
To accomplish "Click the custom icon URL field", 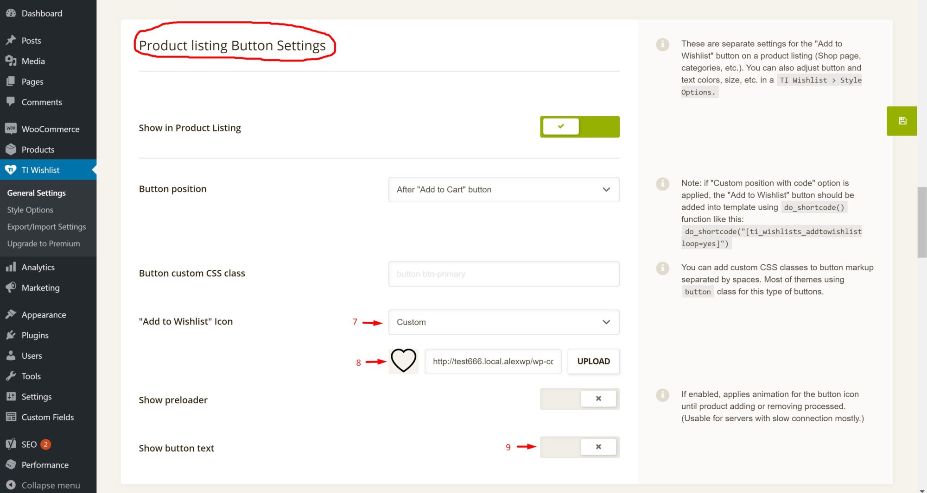I will point(493,361).
